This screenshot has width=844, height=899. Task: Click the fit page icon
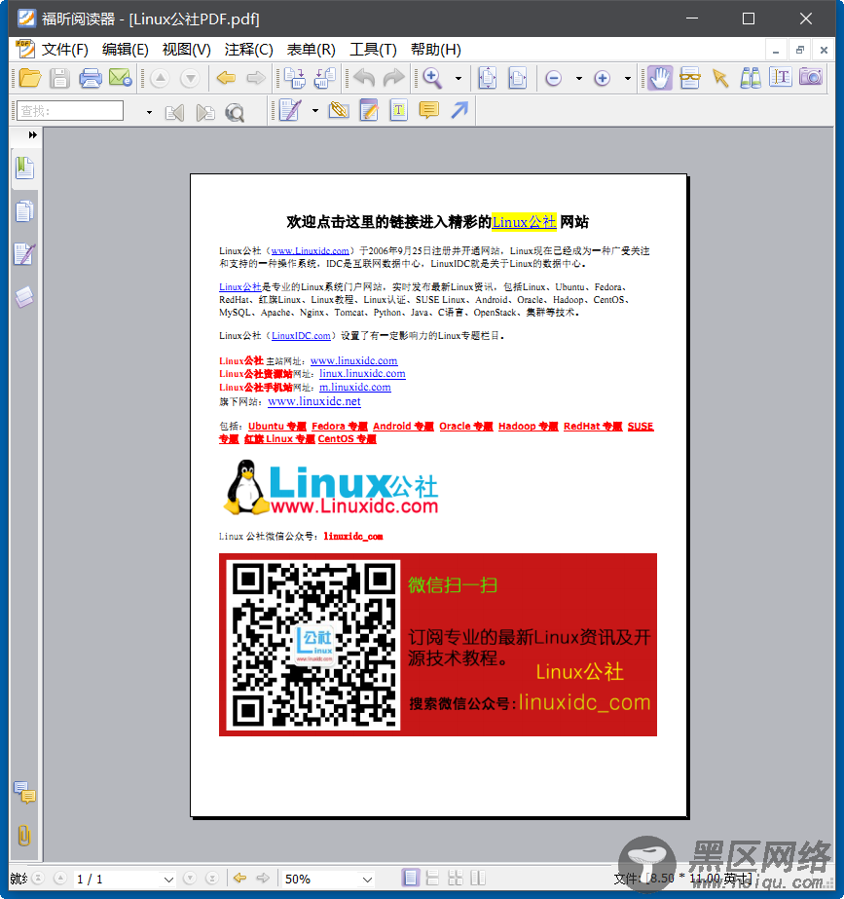pos(488,78)
